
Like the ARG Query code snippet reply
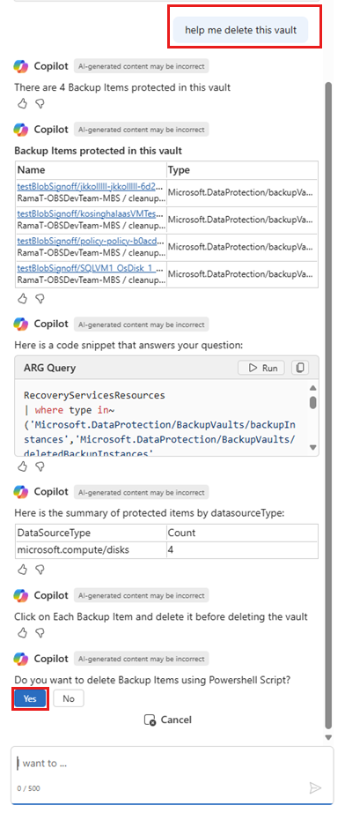(x=22, y=466)
